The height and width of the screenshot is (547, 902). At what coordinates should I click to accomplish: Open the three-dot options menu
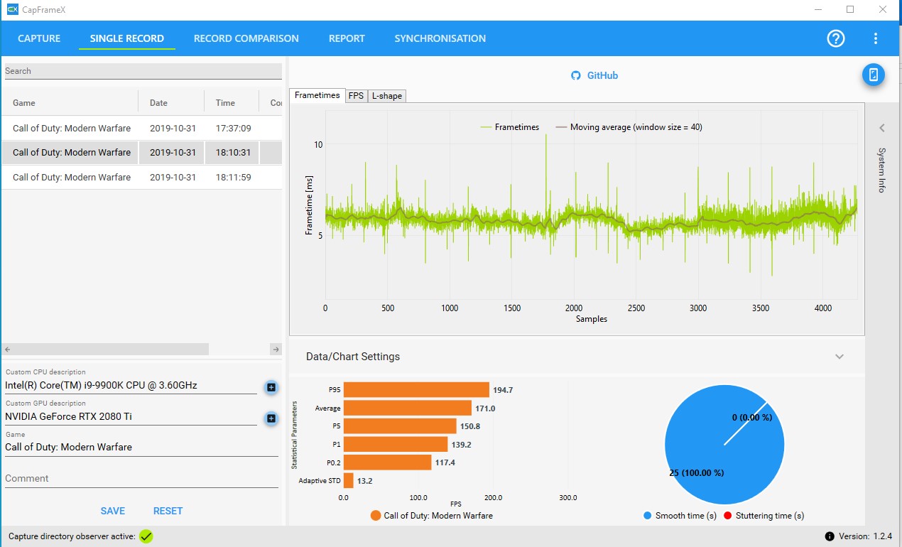[x=876, y=38]
